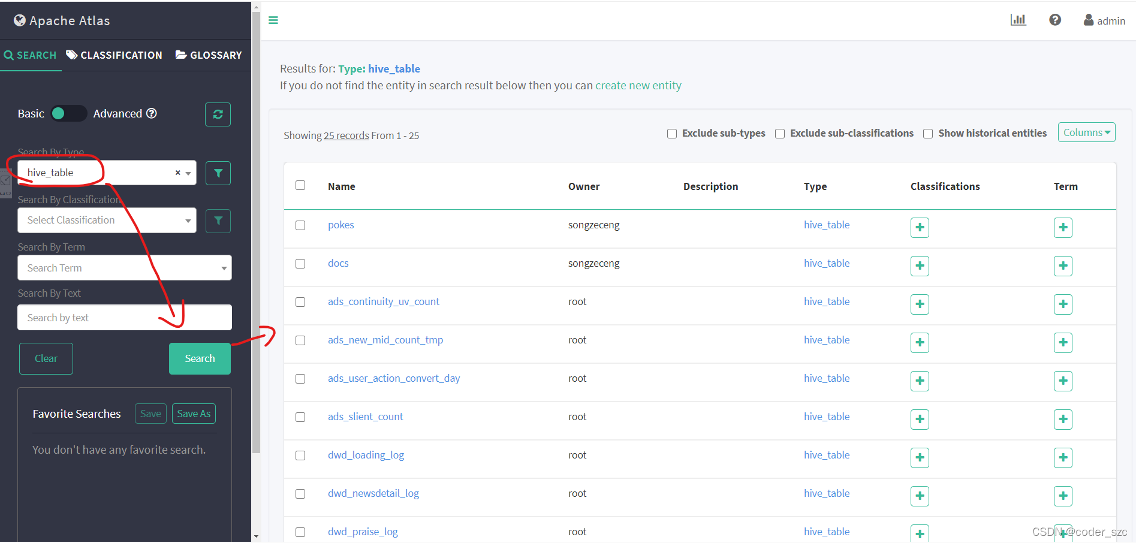Add term to dwd_loading_log row
The height and width of the screenshot is (543, 1136).
(x=1063, y=458)
